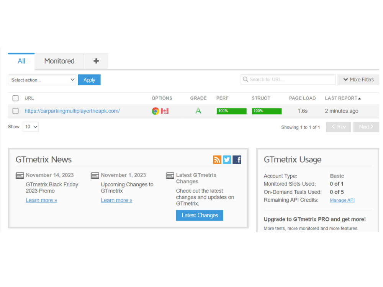Screen dimensions: 383x287
Task: Click the STRUCT column header
Action: [261, 98]
